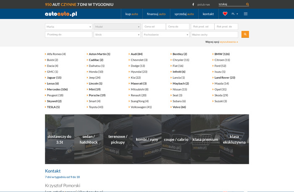Open the Skoda (29) listing
This screenshot has width=294, height=192.
tap(221, 95)
